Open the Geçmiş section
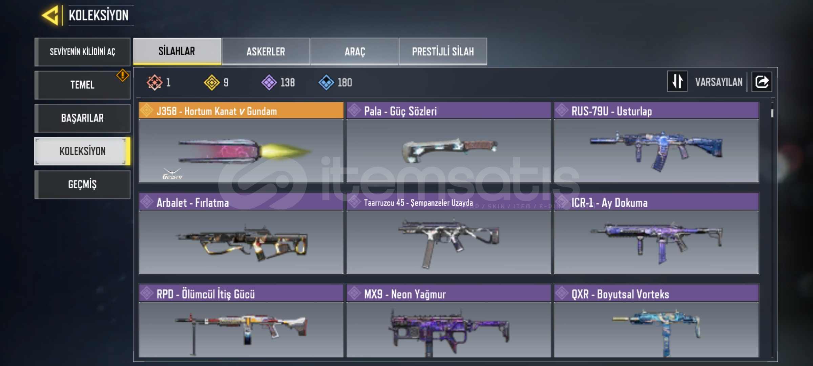The image size is (813, 366). click(x=82, y=184)
